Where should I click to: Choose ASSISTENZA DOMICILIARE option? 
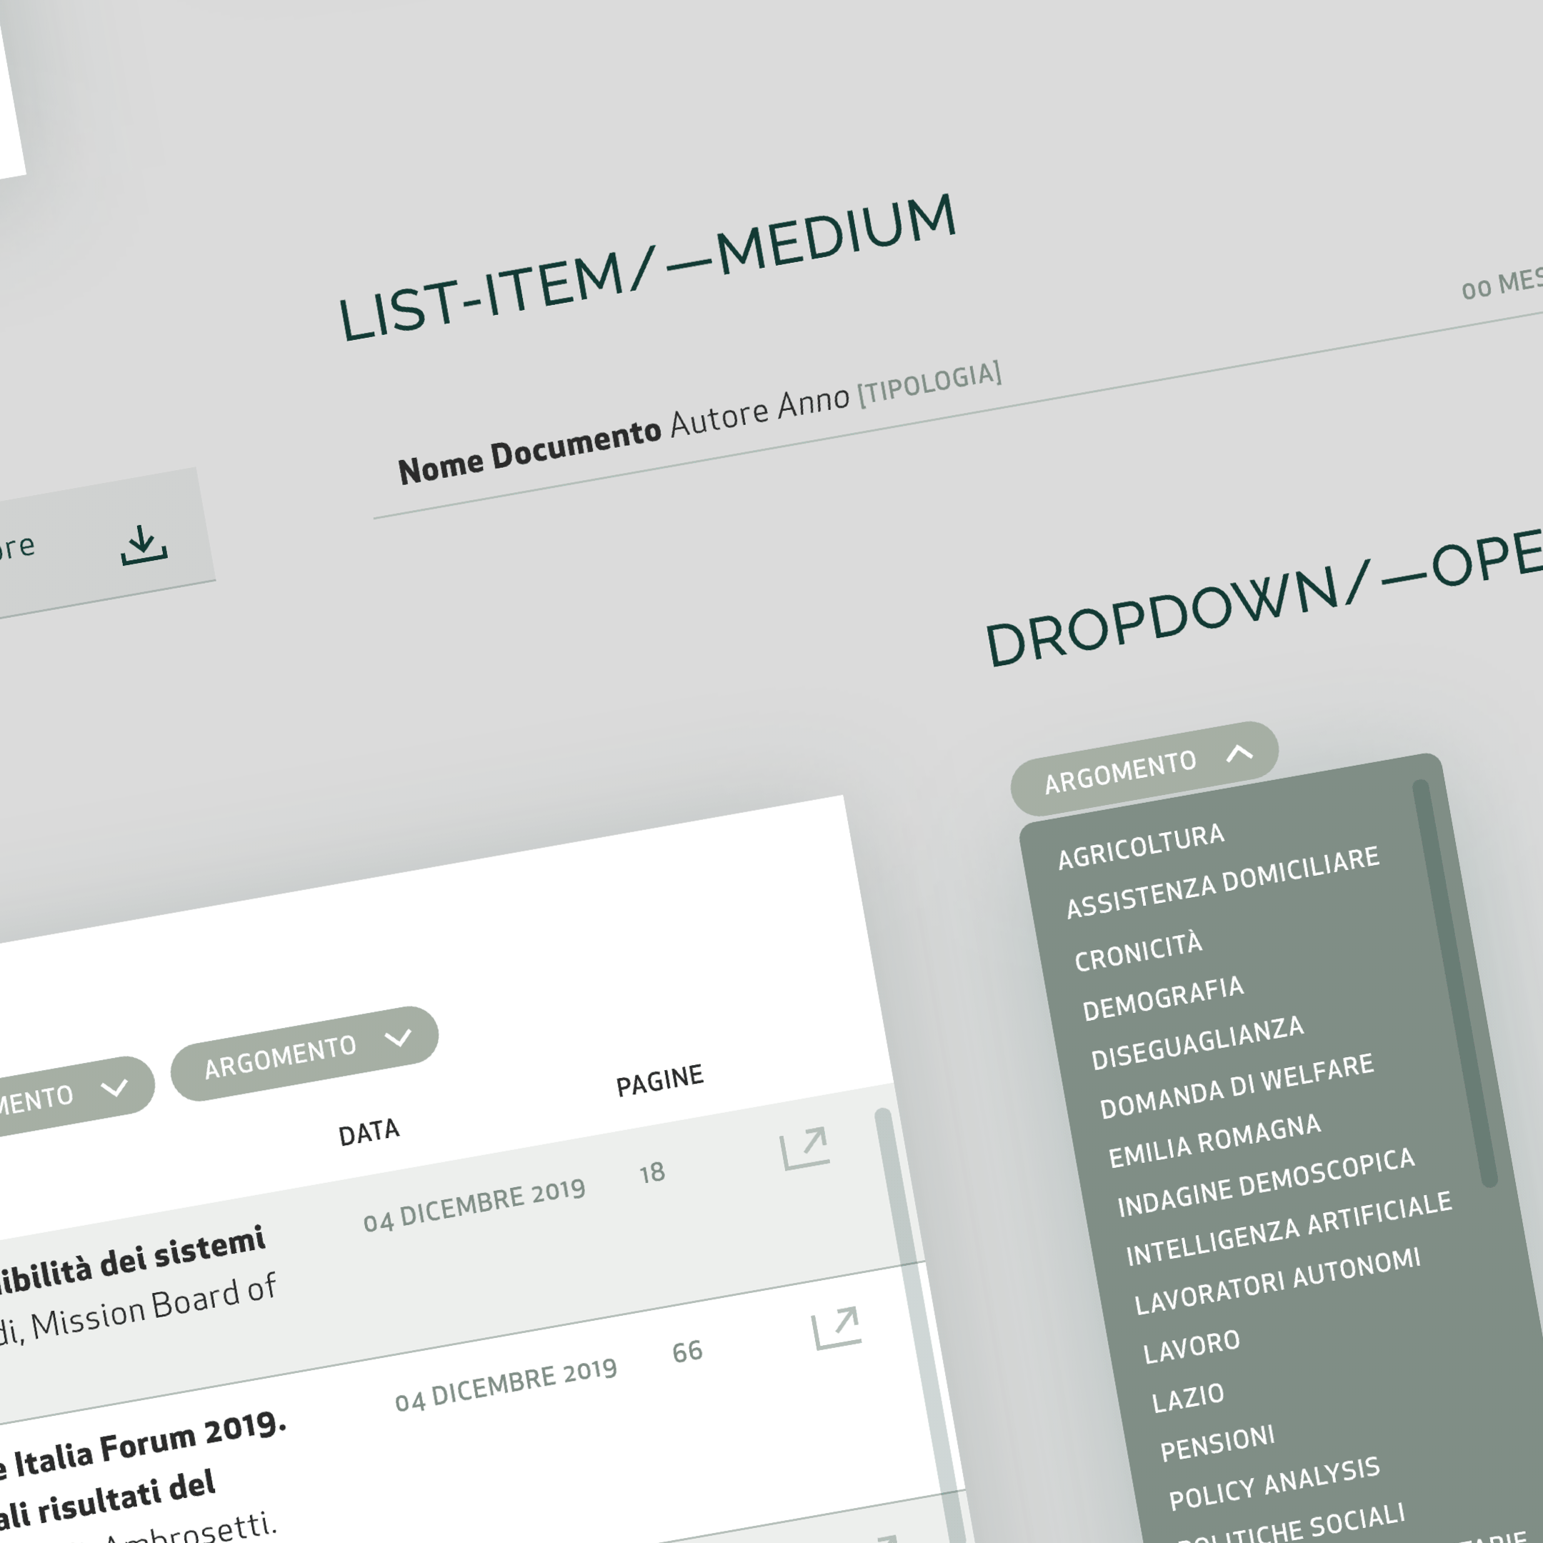click(x=1223, y=882)
